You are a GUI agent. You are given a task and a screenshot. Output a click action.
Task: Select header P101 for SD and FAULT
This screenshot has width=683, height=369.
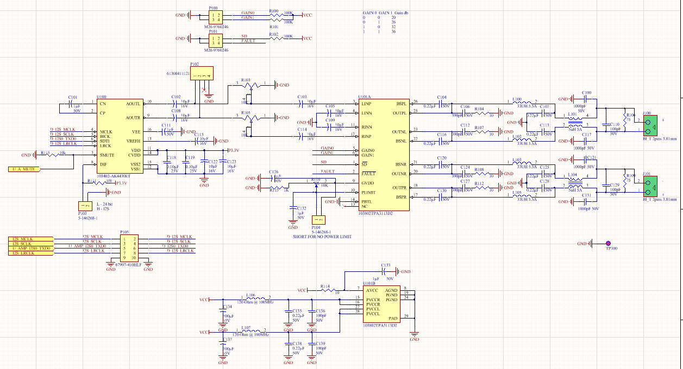pyautogui.click(x=216, y=41)
